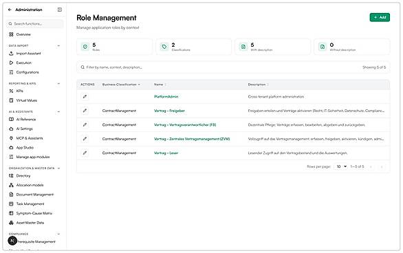The image size is (403, 253).
Task: Collapse the Organization & Master Data section
Action: click(58, 168)
